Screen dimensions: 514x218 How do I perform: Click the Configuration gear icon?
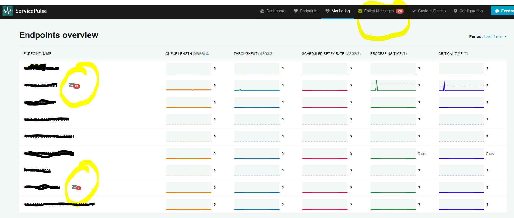[x=456, y=11]
